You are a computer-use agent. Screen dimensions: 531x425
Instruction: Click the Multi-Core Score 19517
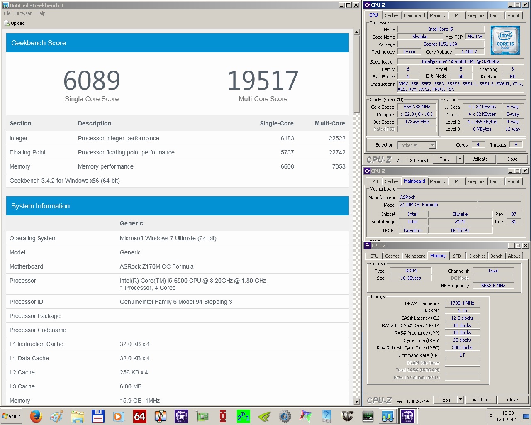(x=263, y=81)
